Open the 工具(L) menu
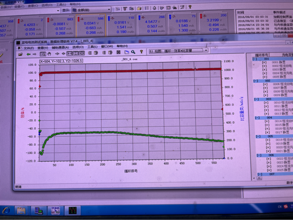Screen dimensions: 293x220 coord(93,47)
